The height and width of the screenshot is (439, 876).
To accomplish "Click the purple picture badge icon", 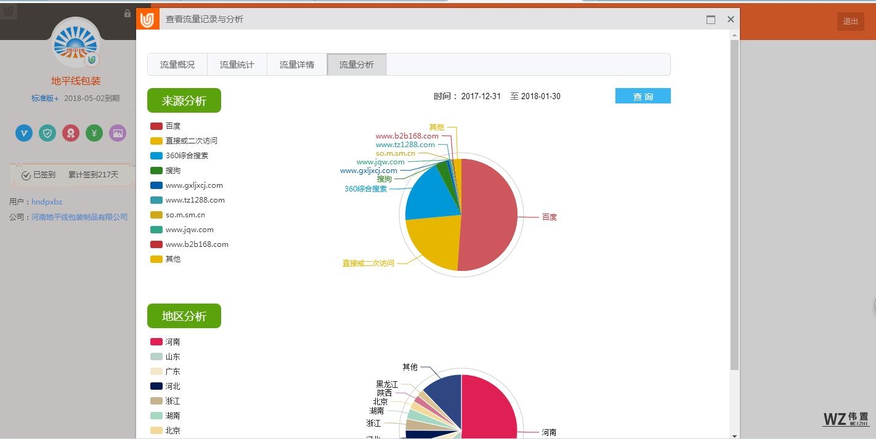I will [118, 133].
